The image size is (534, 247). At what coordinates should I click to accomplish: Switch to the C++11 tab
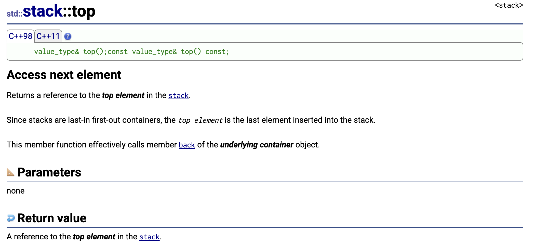point(48,36)
